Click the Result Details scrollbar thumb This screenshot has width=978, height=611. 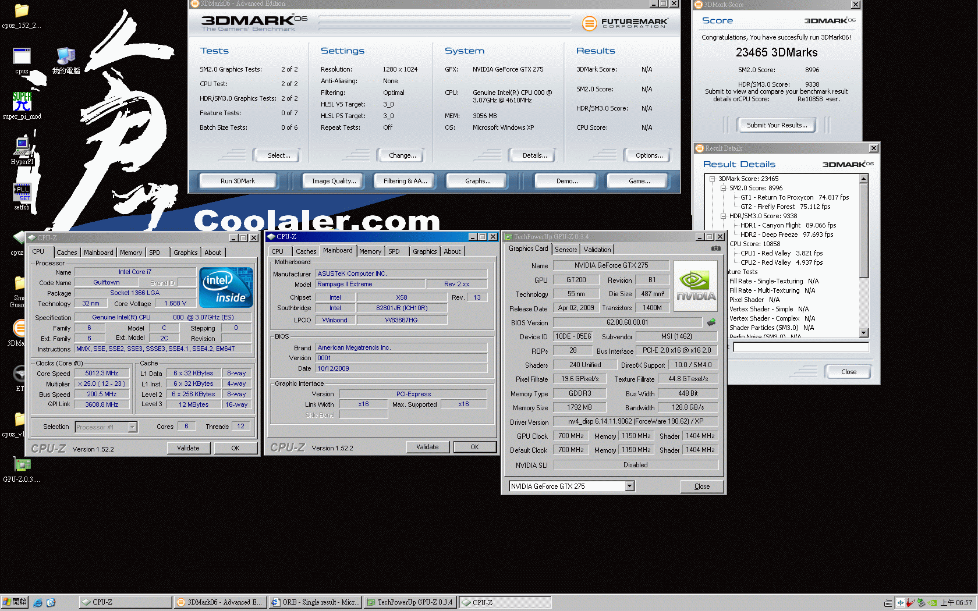(864, 230)
